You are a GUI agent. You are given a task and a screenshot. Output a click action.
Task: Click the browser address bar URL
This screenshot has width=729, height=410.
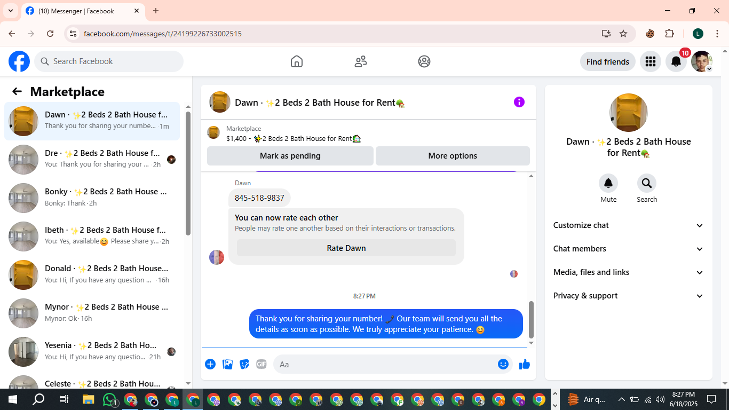tap(163, 34)
